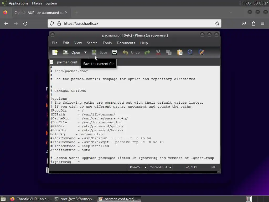Open Firefox hamburger application menu
Screen dimensions: 269x202
pos(263,23)
